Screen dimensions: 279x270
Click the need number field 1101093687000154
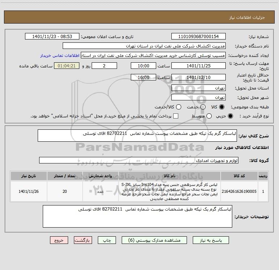(x=199, y=37)
